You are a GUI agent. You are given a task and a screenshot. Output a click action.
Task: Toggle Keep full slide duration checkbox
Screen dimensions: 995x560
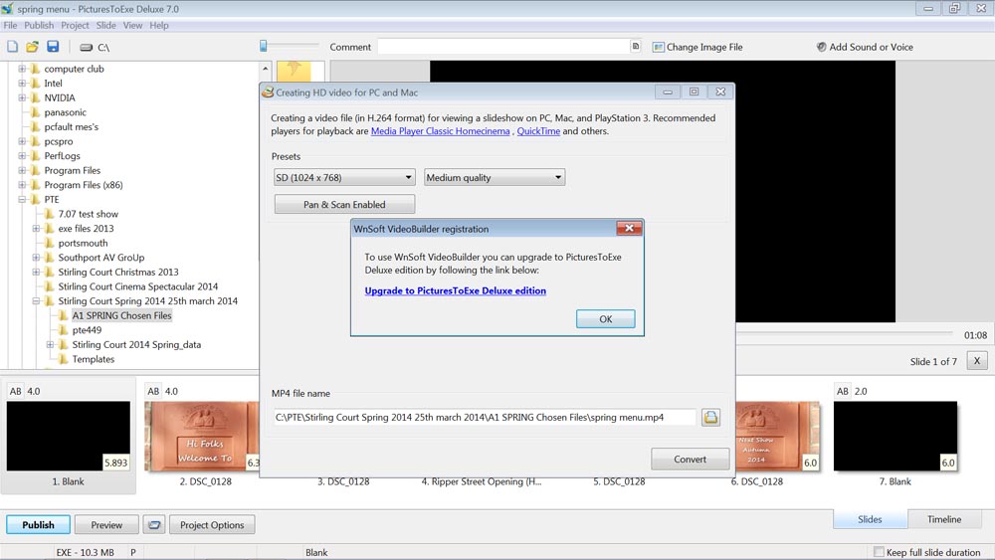click(x=879, y=552)
